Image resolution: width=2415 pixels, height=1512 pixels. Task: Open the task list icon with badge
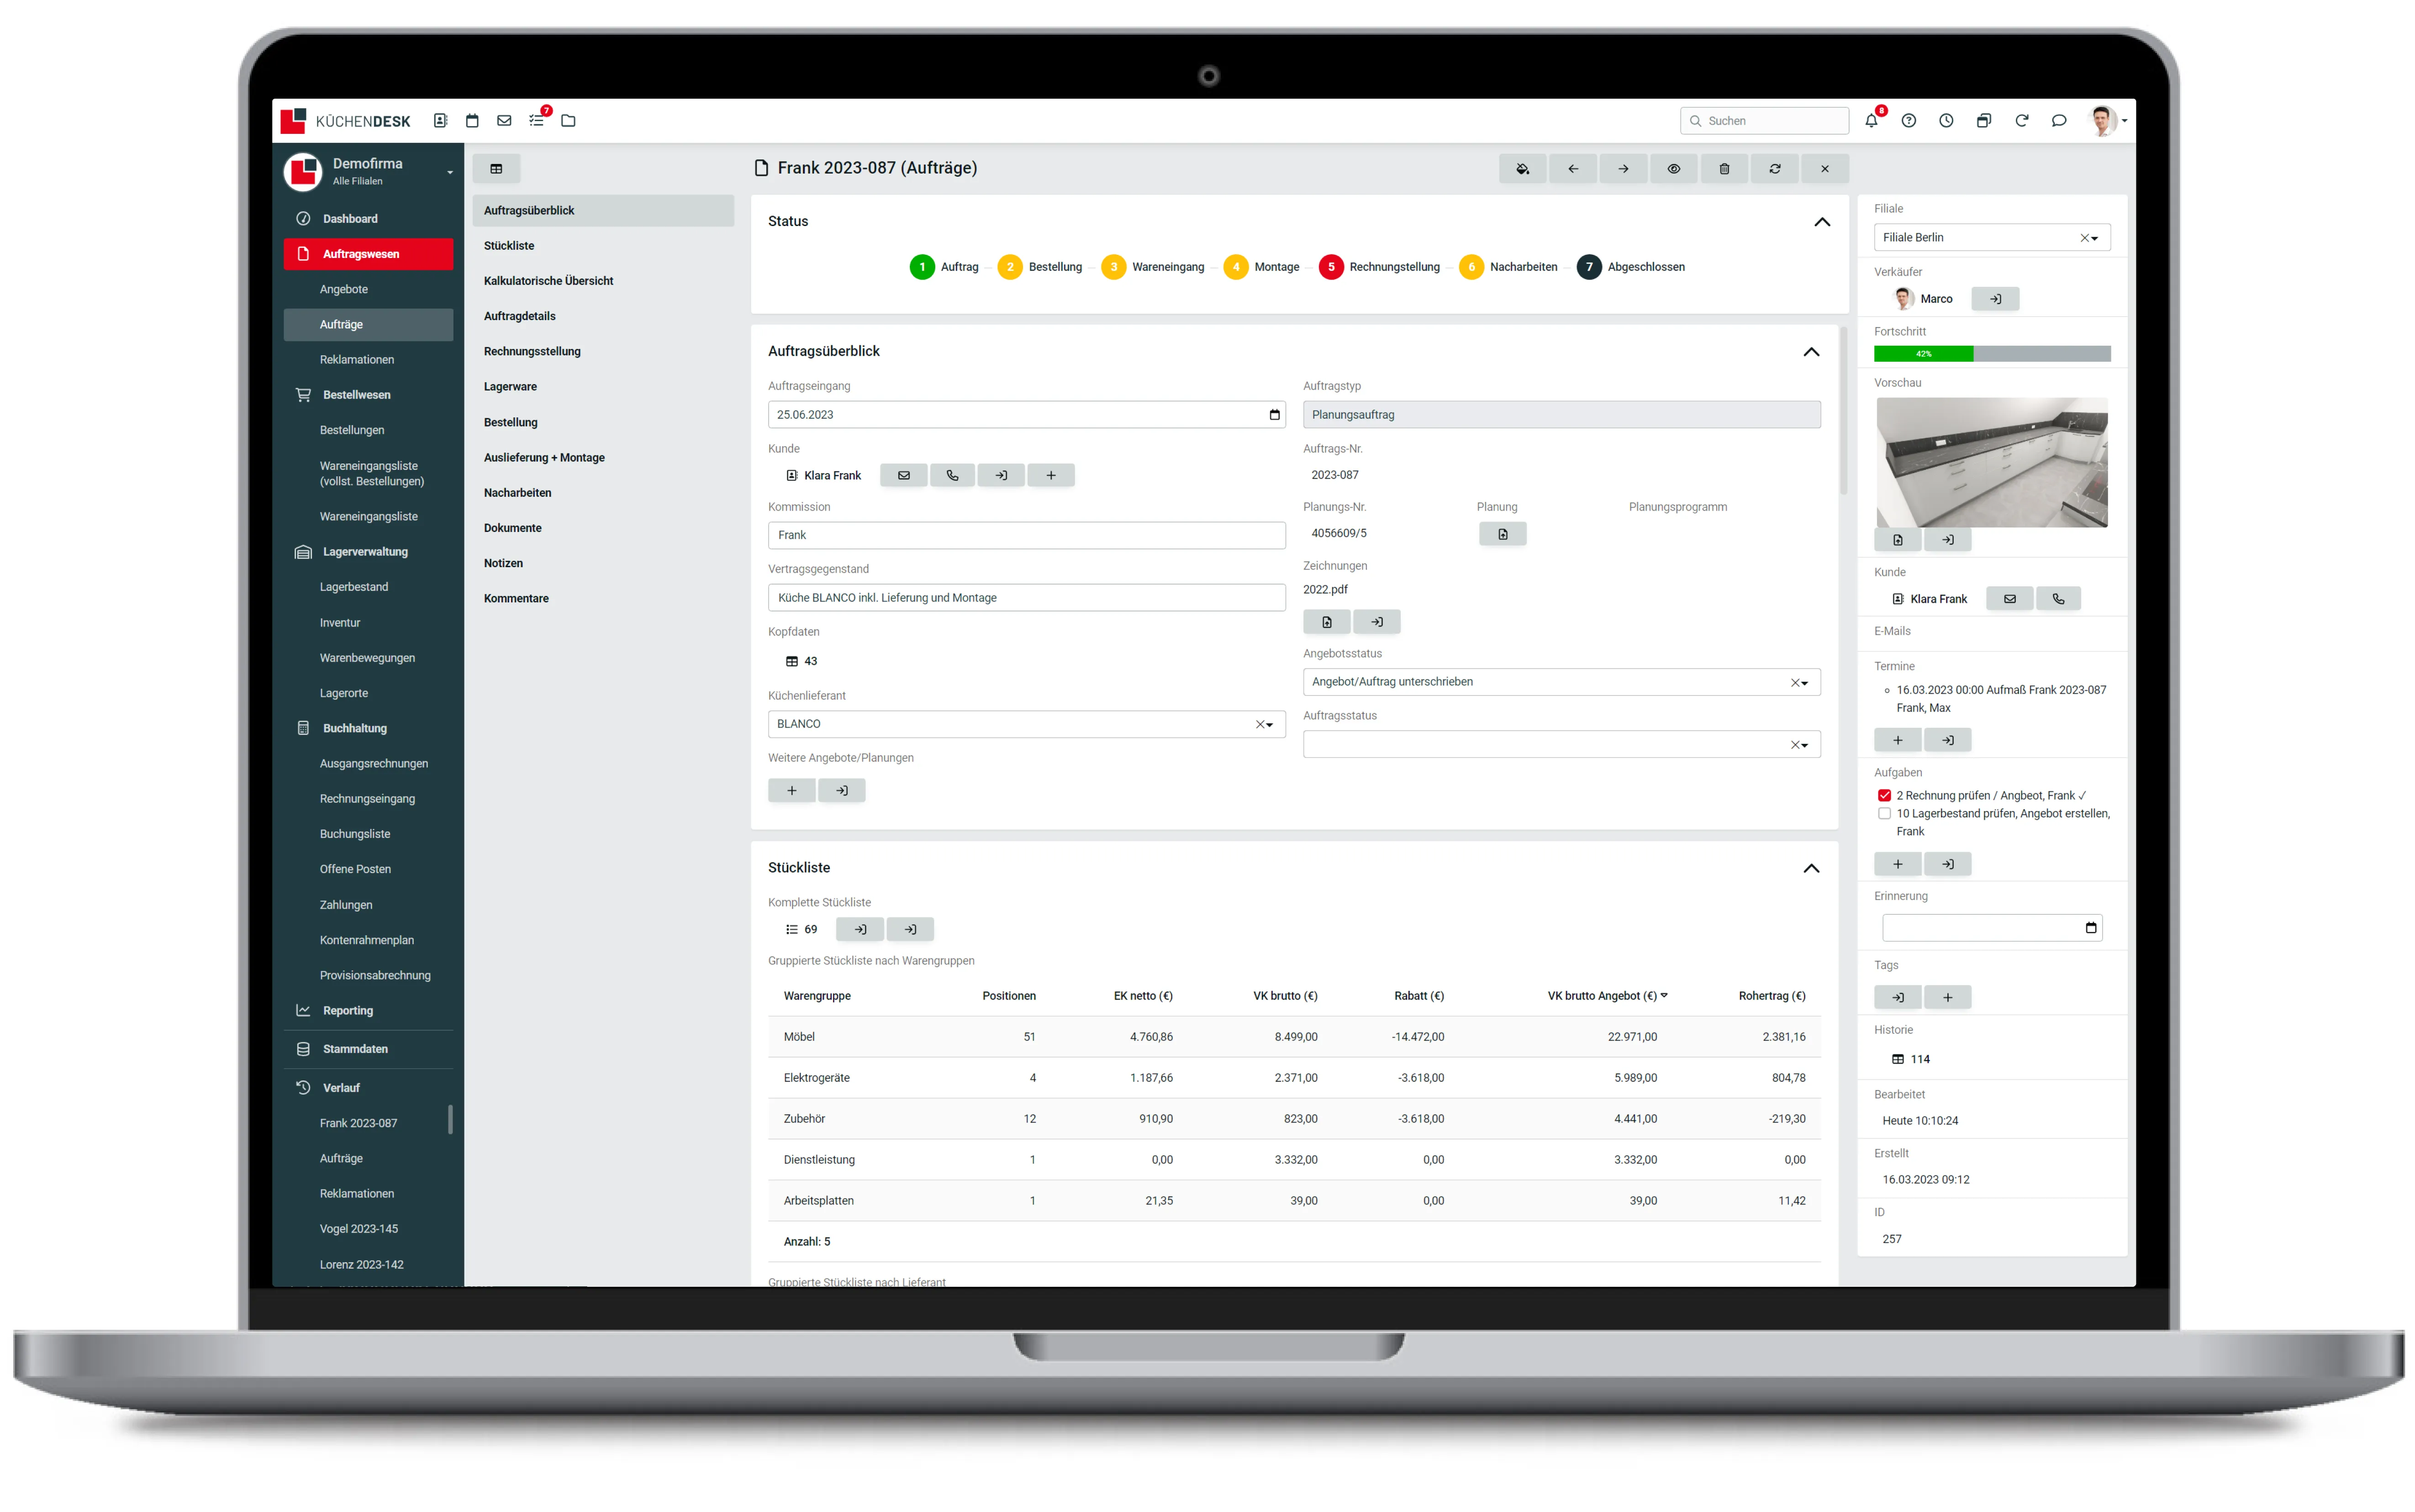click(x=537, y=121)
